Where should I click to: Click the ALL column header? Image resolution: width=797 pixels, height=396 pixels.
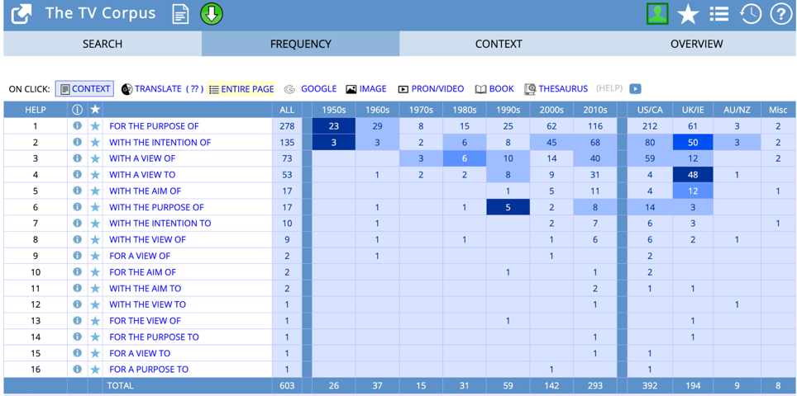coord(287,110)
